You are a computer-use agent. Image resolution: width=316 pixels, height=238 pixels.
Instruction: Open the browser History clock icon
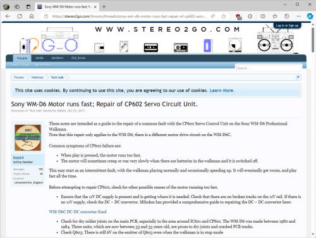(x=287, y=16)
